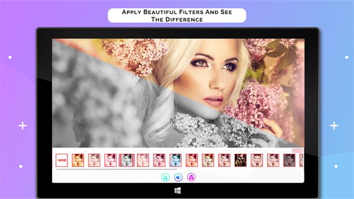Select the sepia filter right of the red-orange one
Image resolution: width=354 pixels, height=199 pixels.
click(x=208, y=160)
